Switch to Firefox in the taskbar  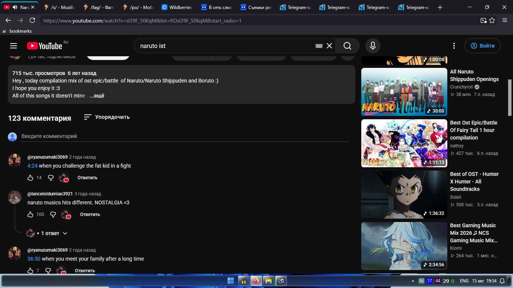(256, 281)
